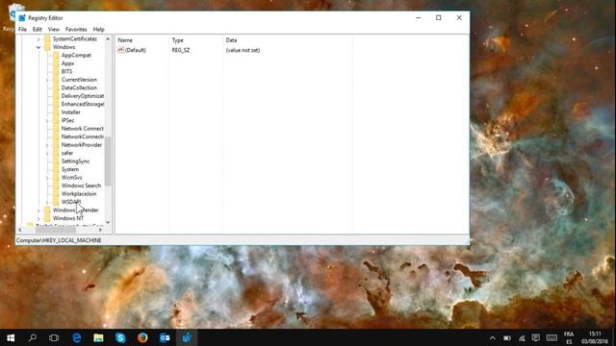Select the DataCollection folder icon
The height and width of the screenshot is (346, 616).
click(56, 87)
